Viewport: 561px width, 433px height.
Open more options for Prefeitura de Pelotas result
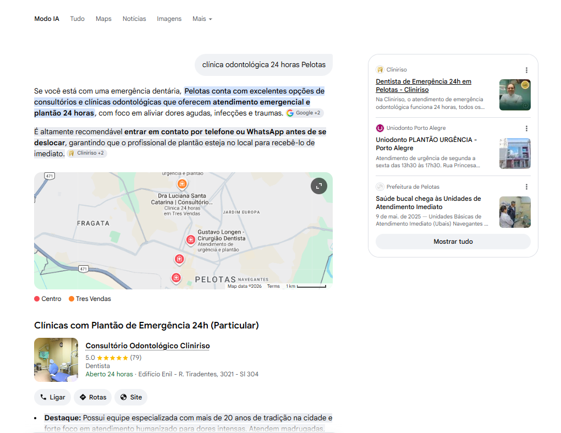click(x=526, y=187)
